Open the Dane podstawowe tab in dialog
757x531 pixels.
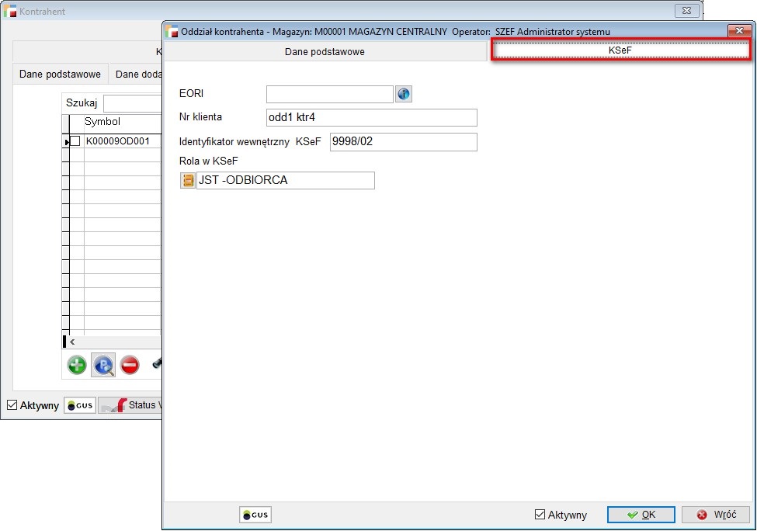click(325, 51)
